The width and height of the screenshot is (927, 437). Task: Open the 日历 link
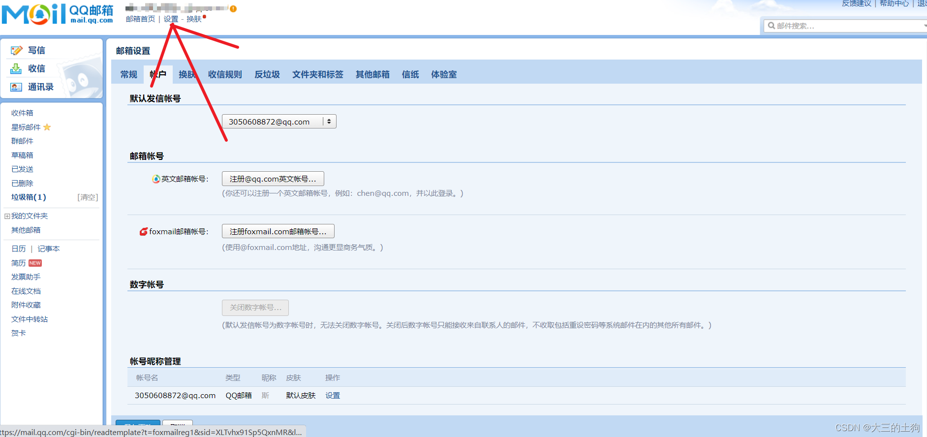(19, 249)
